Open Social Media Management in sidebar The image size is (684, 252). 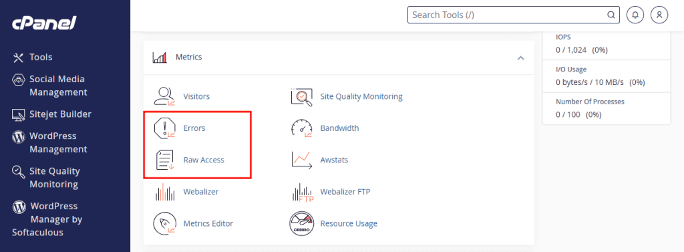(58, 86)
